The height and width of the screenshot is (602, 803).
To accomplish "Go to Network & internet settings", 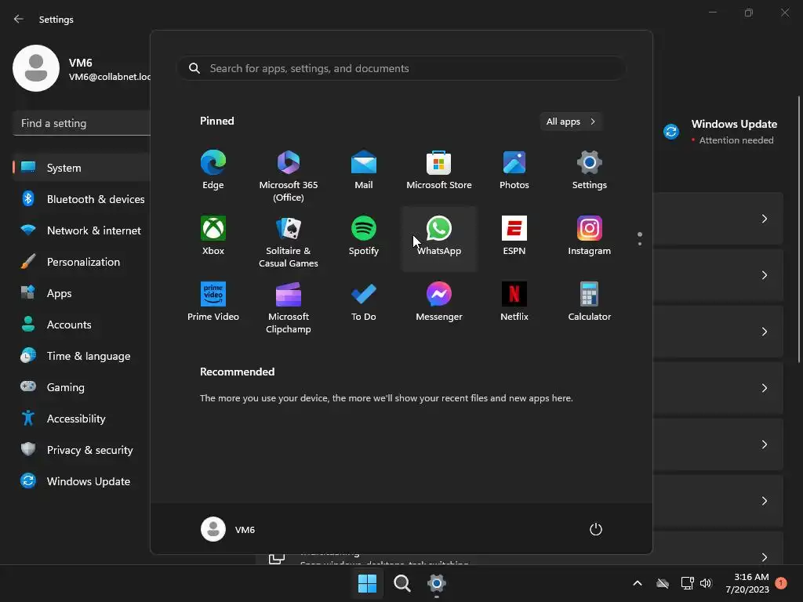I will 82,230.
